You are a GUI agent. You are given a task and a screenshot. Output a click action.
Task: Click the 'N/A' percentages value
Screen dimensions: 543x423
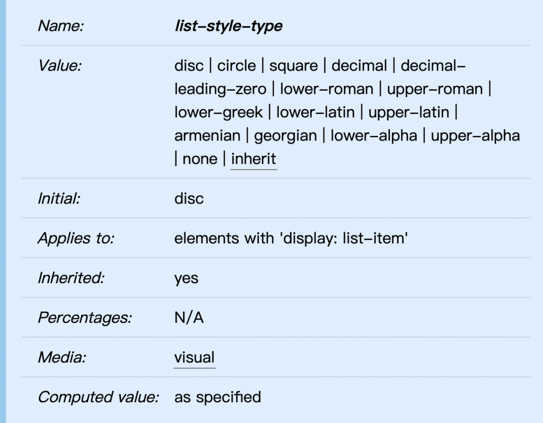[189, 318]
